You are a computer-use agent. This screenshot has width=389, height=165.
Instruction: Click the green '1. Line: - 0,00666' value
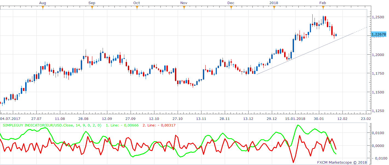[x=122, y=125]
